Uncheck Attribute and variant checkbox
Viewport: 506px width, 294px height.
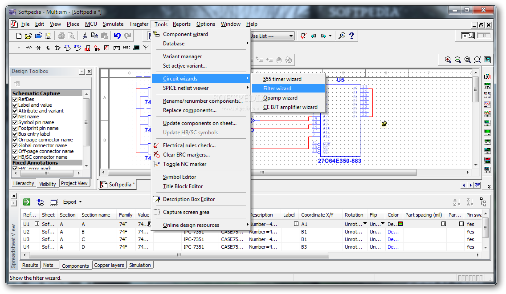coord(15,111)
